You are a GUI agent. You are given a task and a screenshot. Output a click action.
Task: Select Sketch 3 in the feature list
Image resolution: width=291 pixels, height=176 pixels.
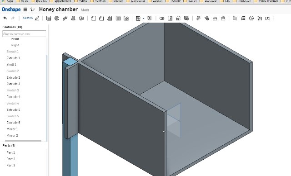(x=13, y=90)
